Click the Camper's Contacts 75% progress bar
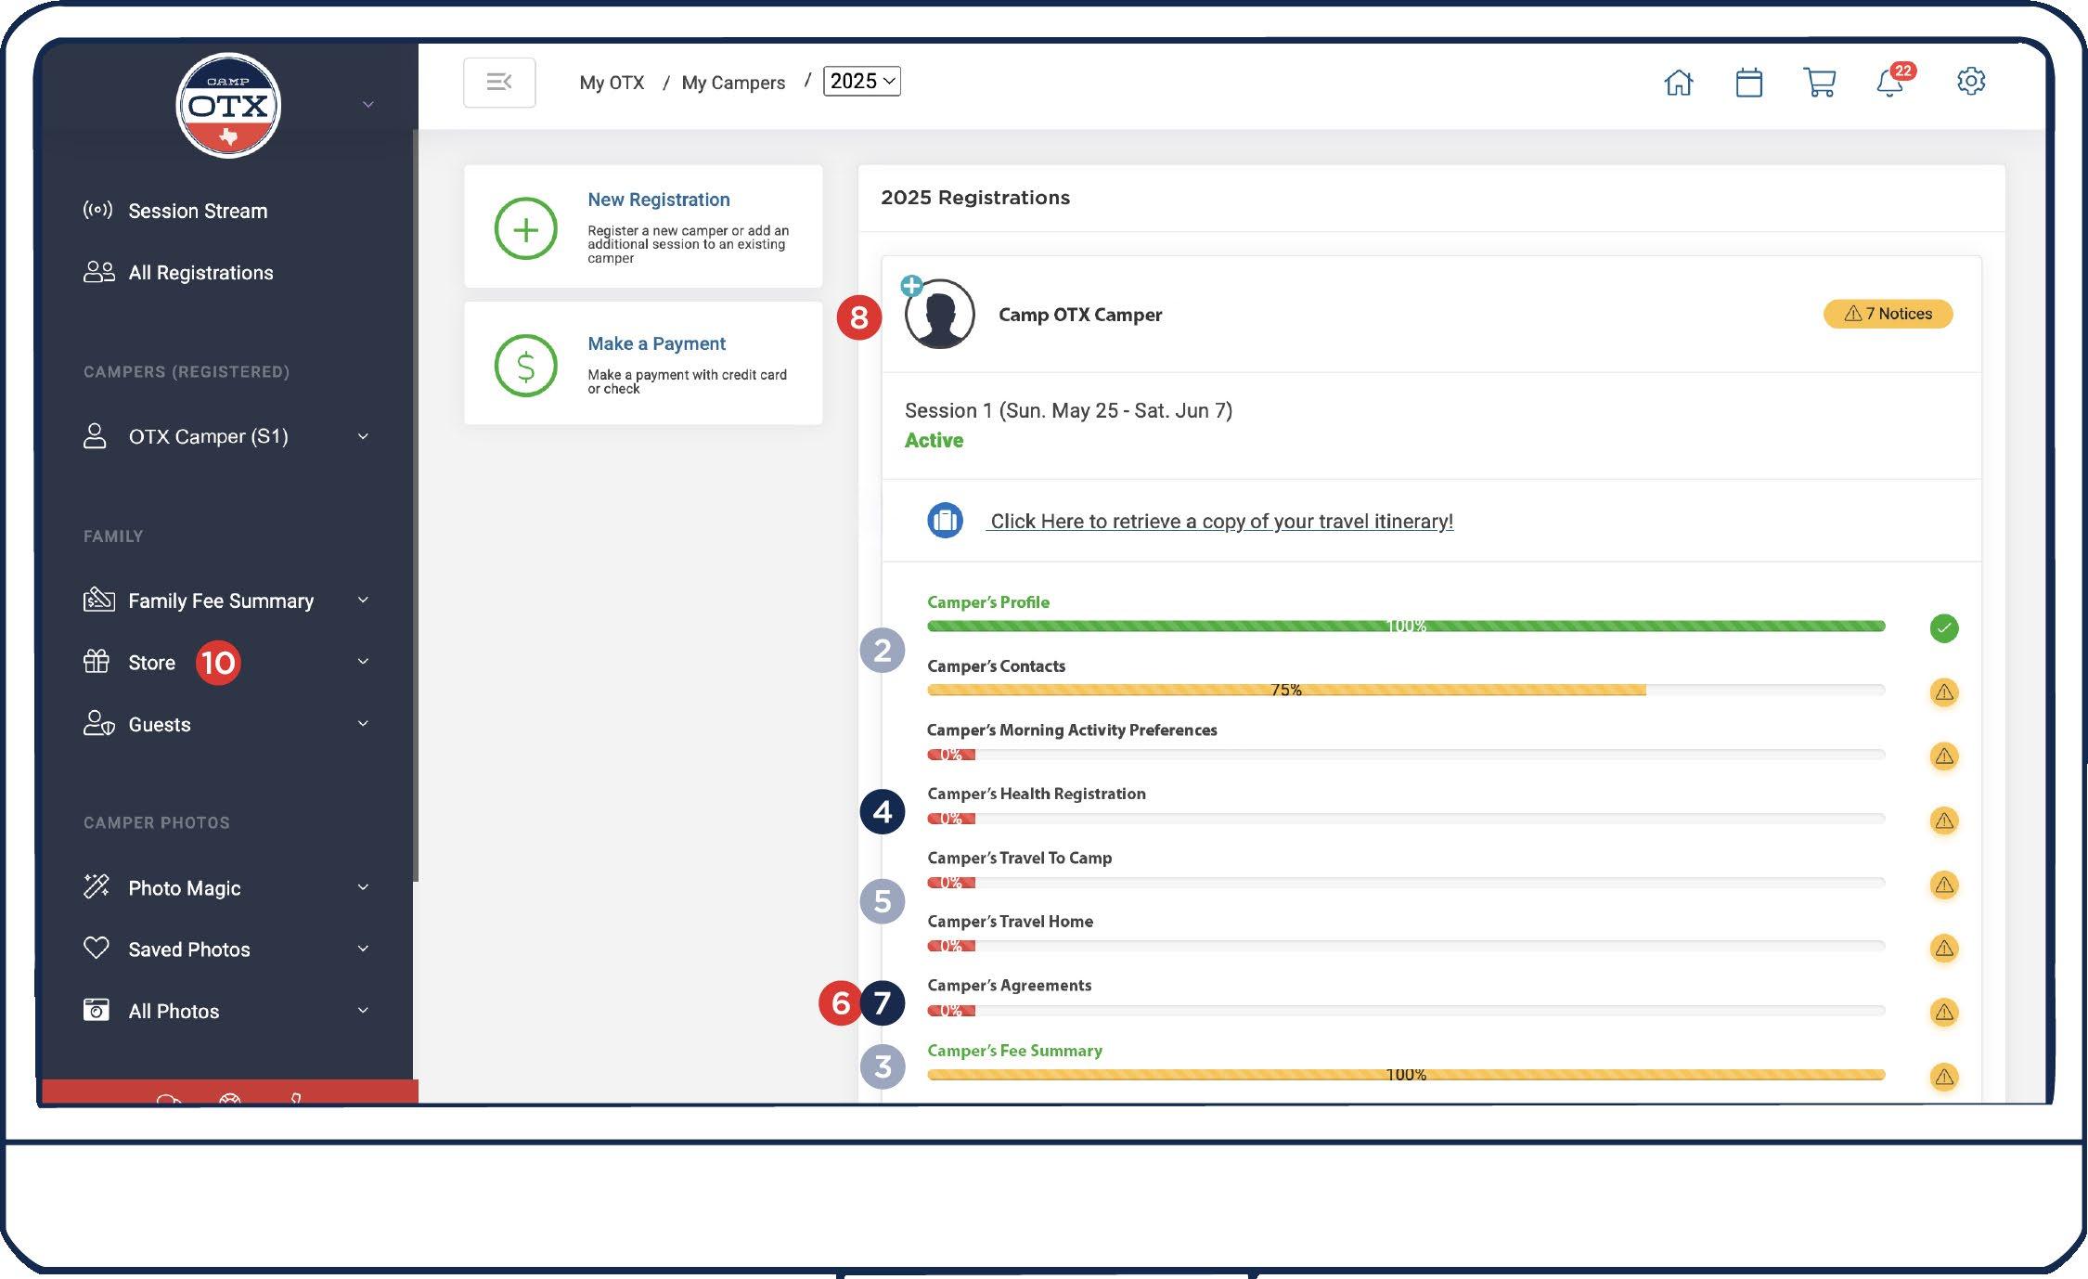The image size is (2088, 1279). tap(1285, 690)
